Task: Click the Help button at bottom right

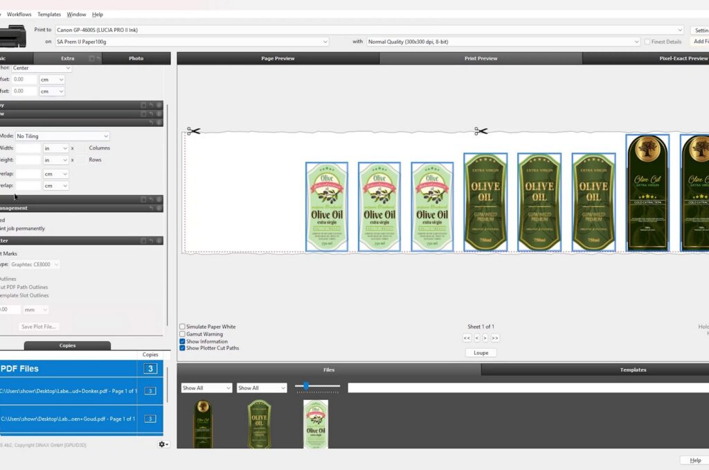Action: point(695,460)
